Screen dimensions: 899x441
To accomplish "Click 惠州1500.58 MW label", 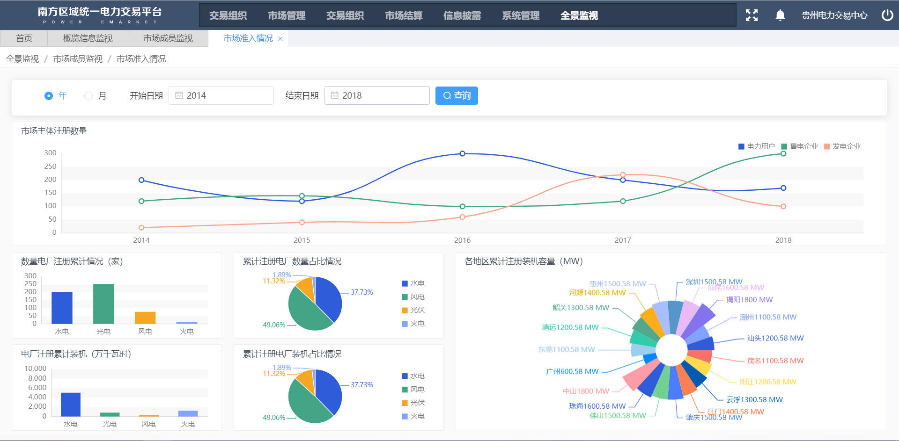I will pyautogui.click(x=618, y=284).
